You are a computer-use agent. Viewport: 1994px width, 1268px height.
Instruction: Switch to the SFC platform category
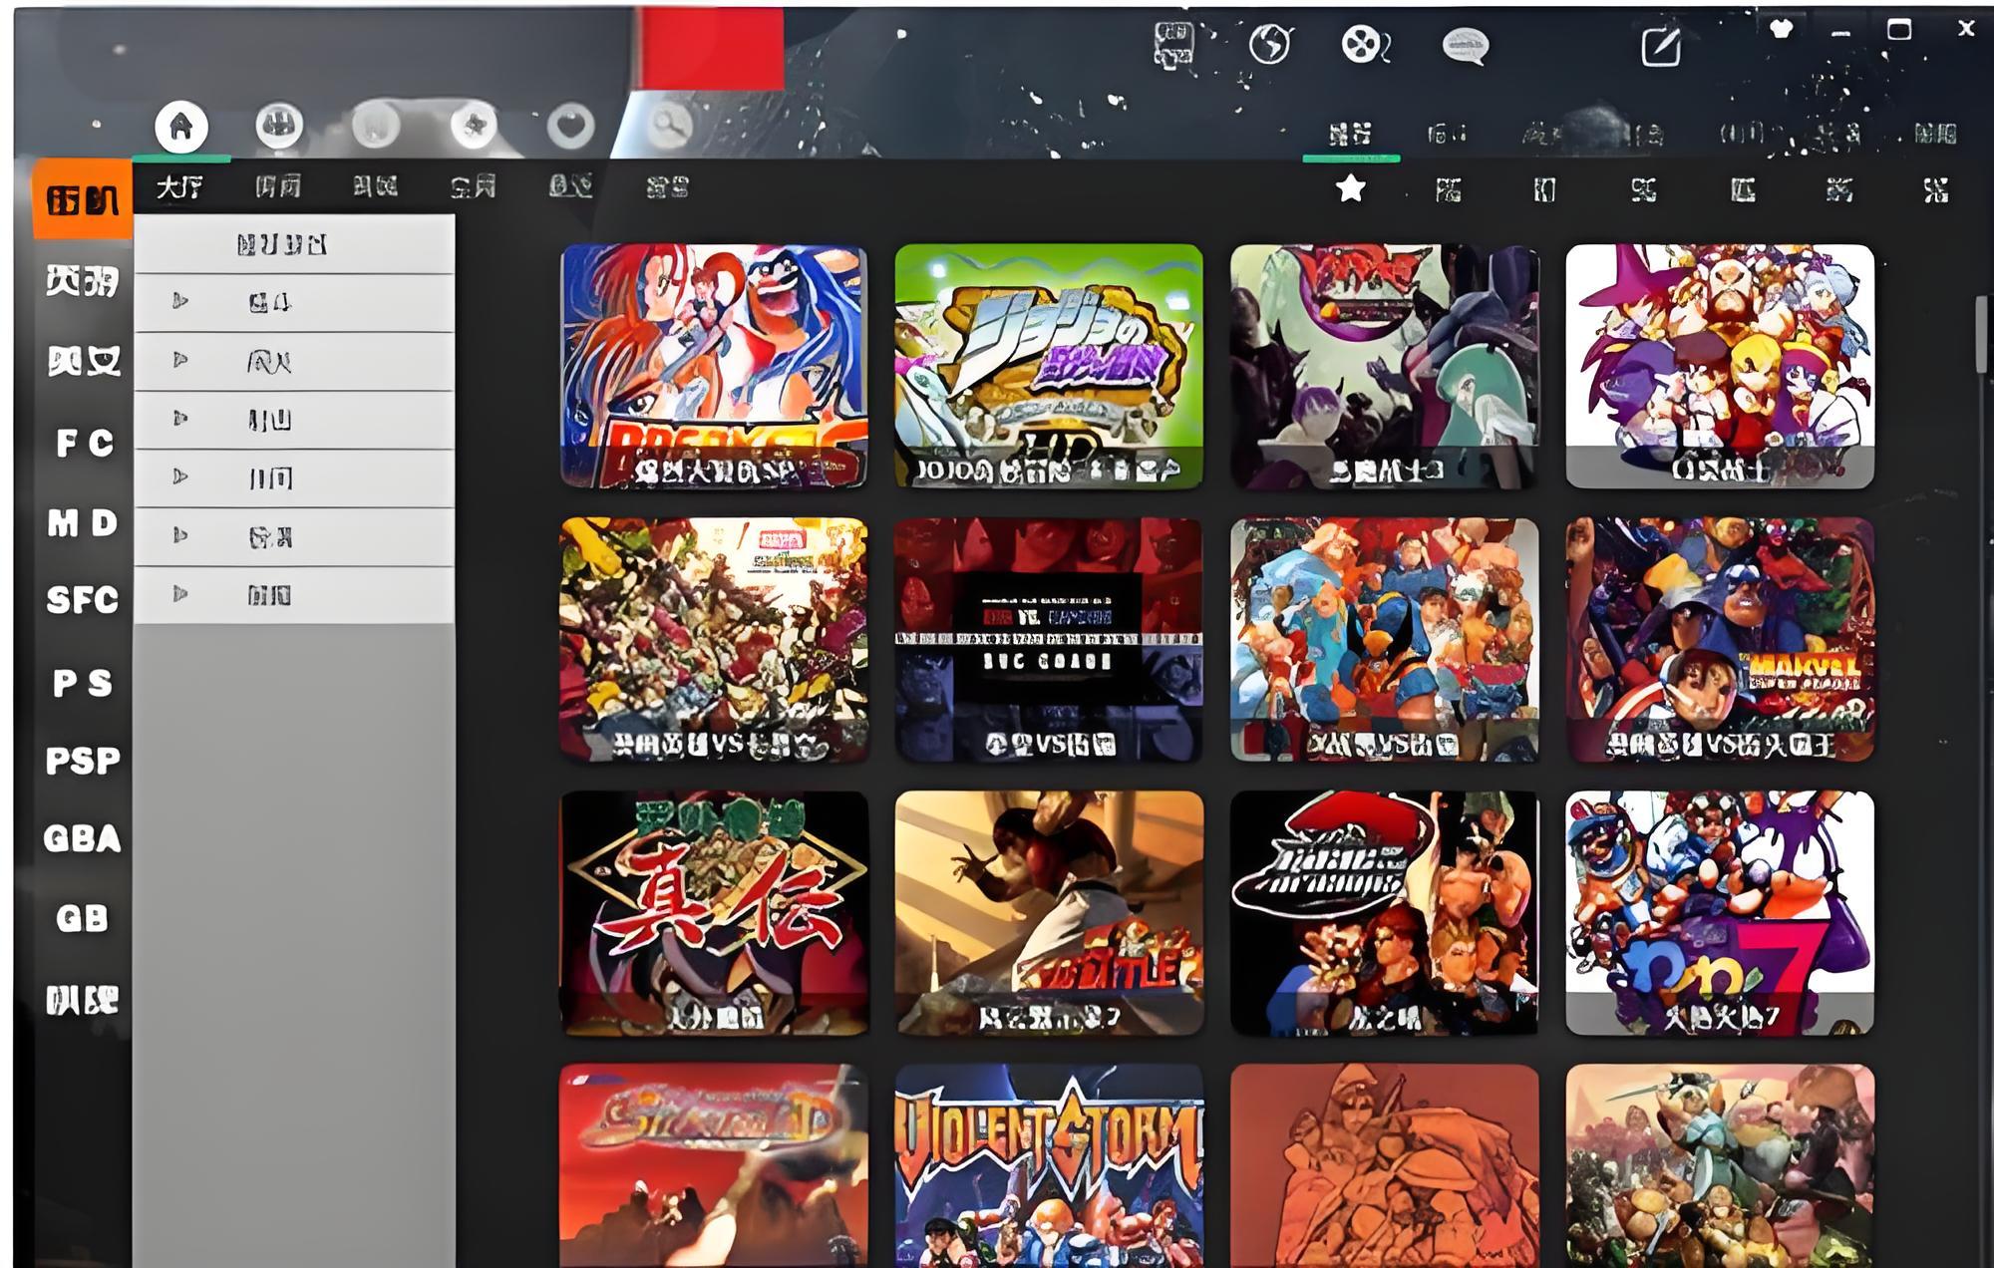[x=83, y=600]
